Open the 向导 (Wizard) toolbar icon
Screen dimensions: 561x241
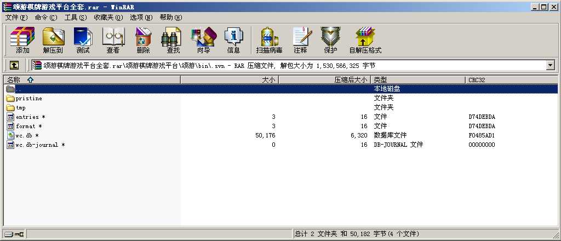click(204, 40)
